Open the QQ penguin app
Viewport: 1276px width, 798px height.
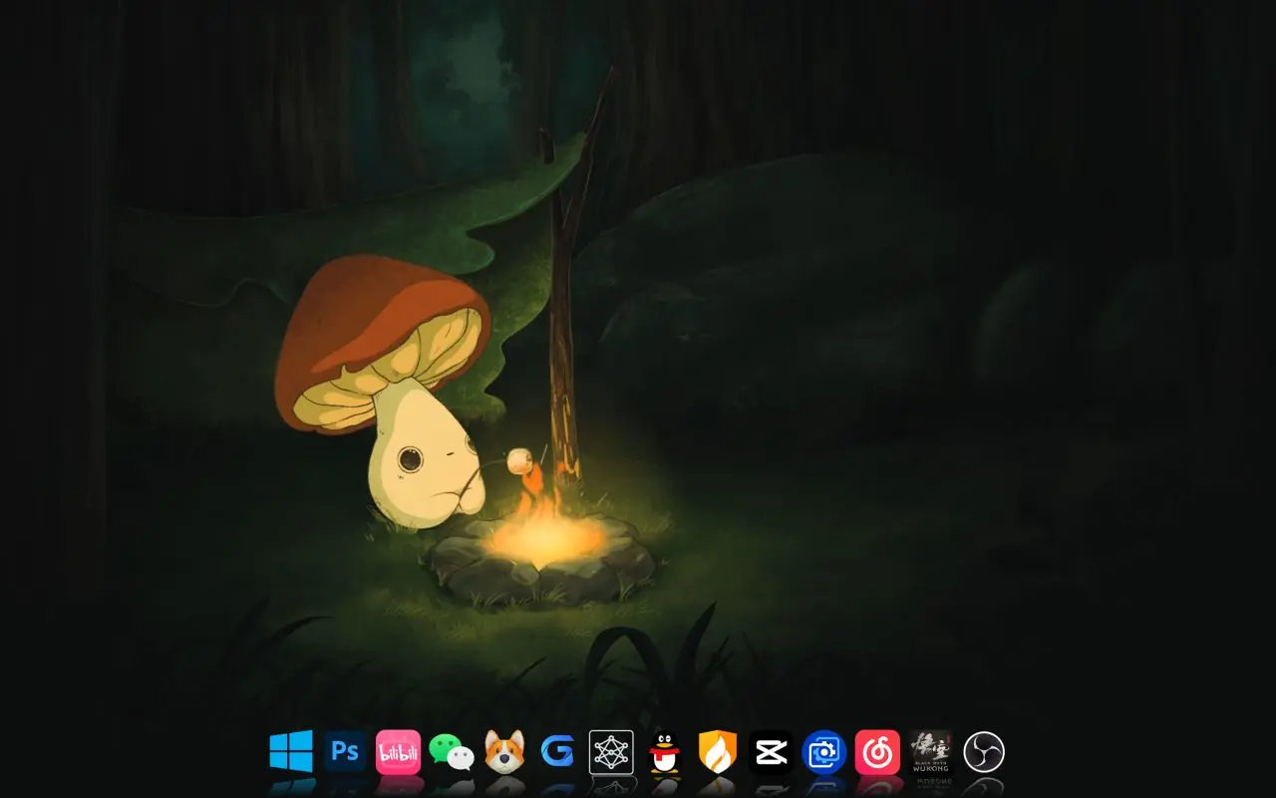(665, 753)
